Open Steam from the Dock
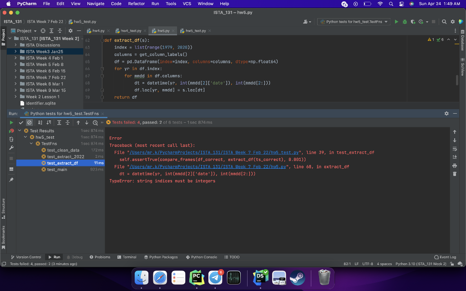The width and height of the screenshot is (466, 291). click(x=297, y=278)
